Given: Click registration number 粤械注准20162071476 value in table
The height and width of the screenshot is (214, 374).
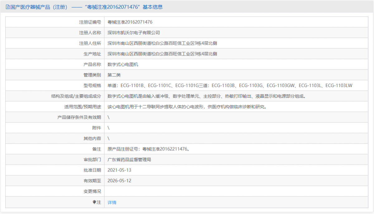Looking at the screenshot, I should (130, 22).
